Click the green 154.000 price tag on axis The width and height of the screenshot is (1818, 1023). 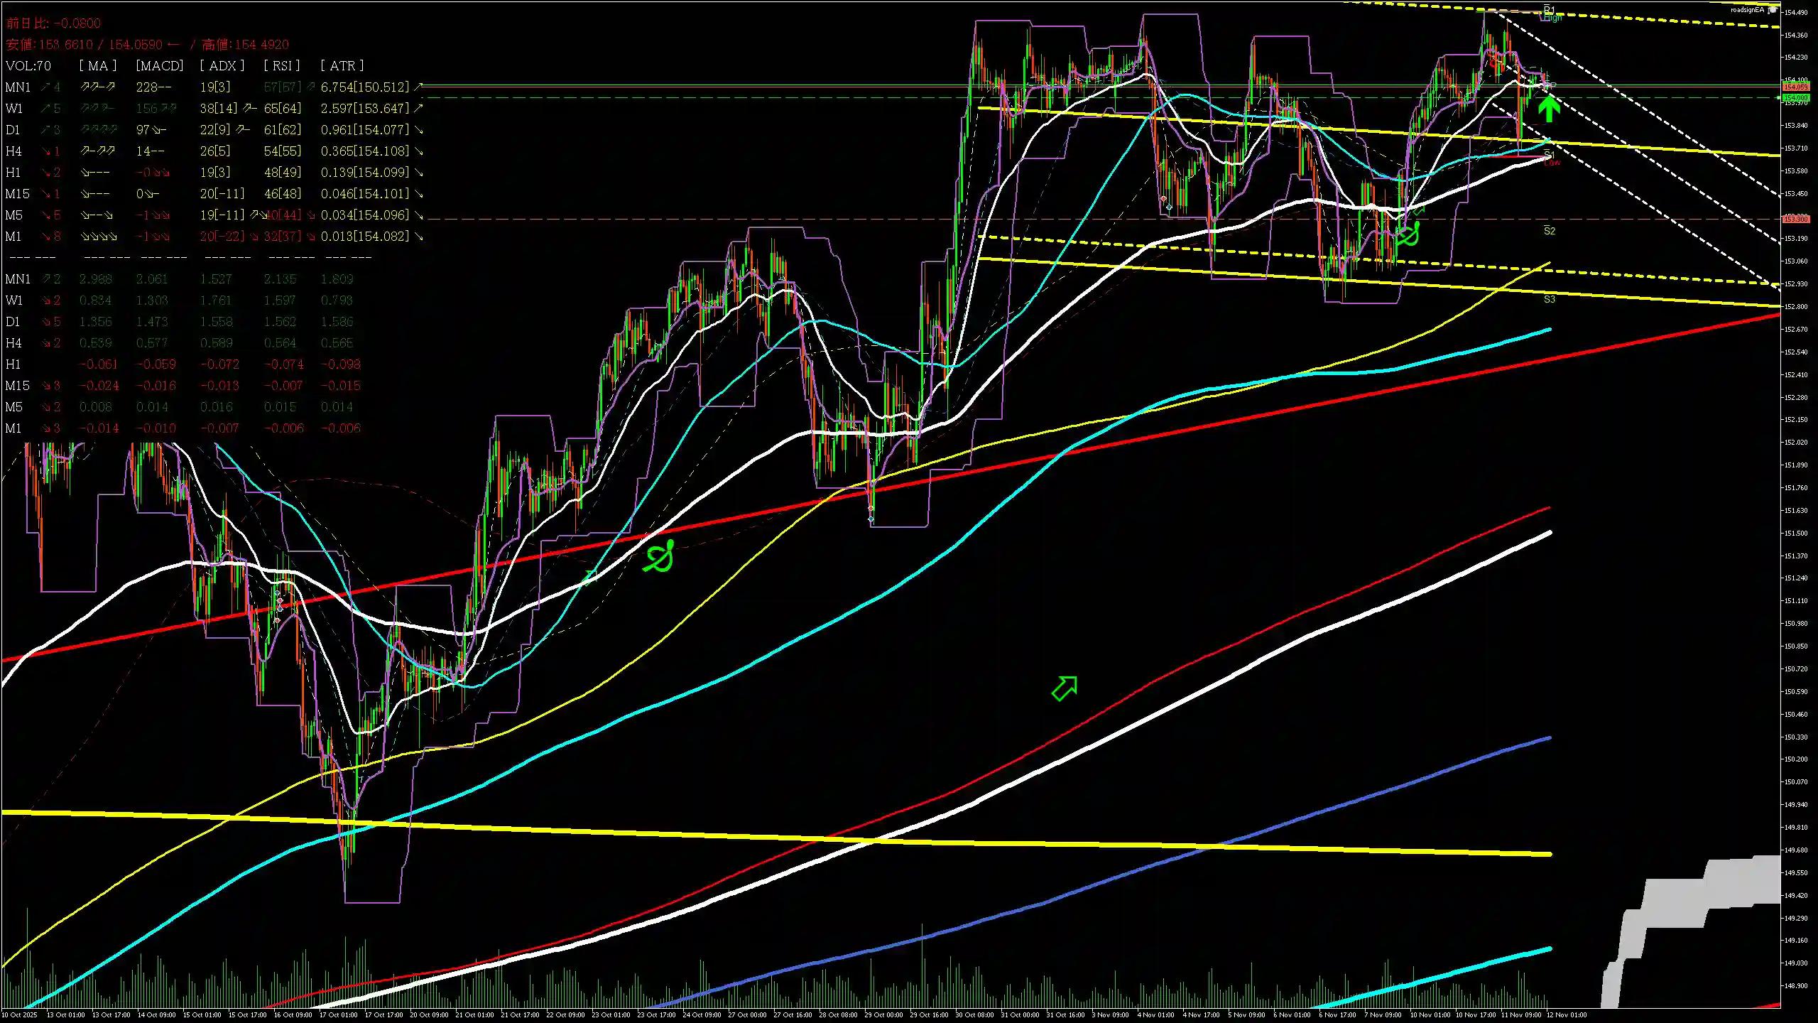[x=1795, y=97]
